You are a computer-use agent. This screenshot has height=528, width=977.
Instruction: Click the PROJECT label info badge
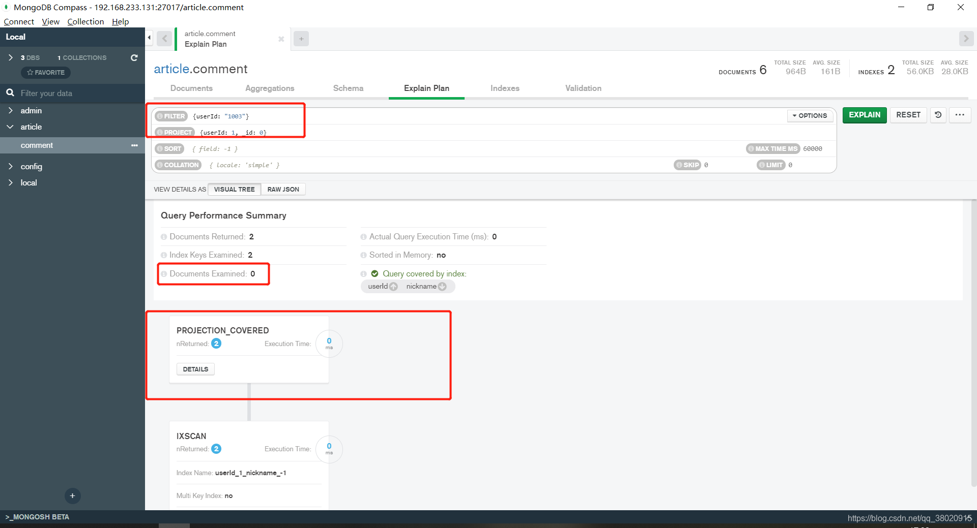point(175,133)
